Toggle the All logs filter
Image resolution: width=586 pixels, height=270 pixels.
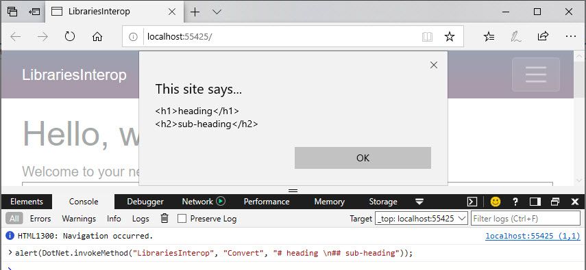(14, 219)
